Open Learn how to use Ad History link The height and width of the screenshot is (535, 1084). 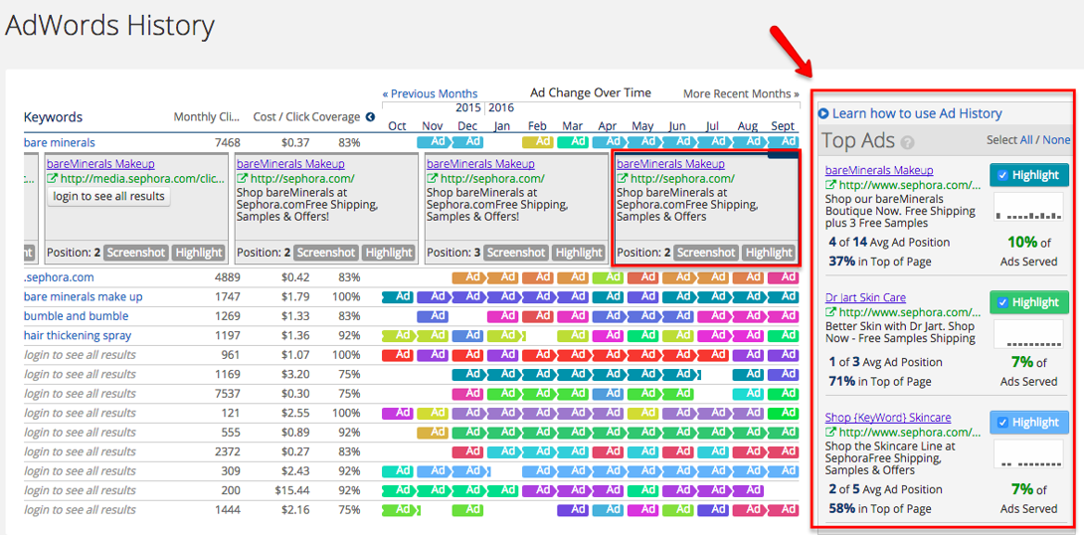(x=917, y=114)
